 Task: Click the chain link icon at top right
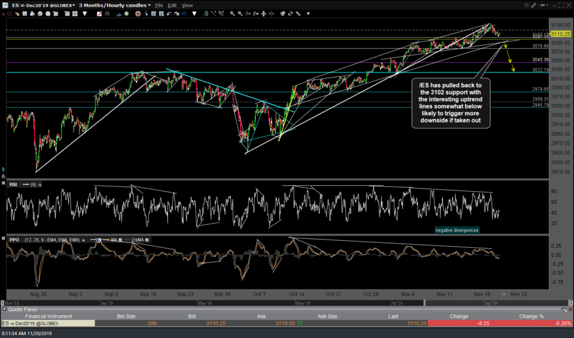(533, 5)
